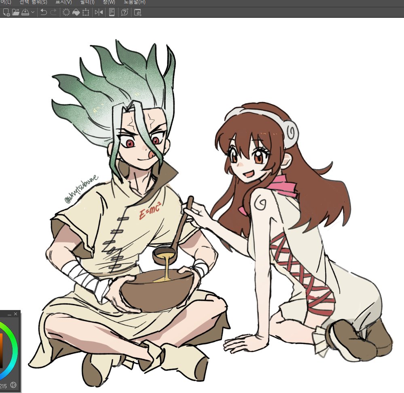Close the floating color wheel panel
The width and height of the screenshot is (404, 393).
tap(15, 314)
